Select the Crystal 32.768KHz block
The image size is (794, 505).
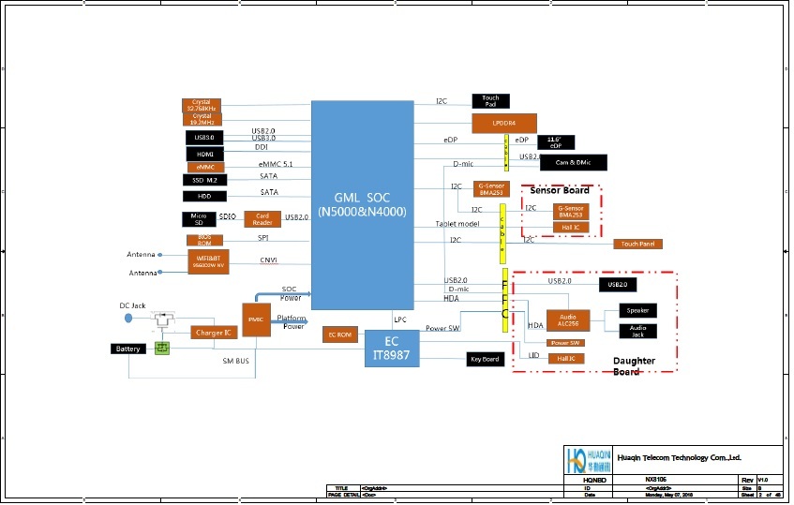202,104
